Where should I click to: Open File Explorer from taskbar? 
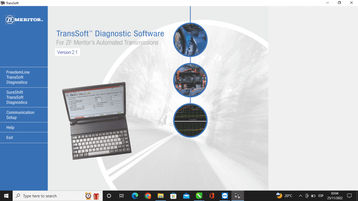coord(160,196)
